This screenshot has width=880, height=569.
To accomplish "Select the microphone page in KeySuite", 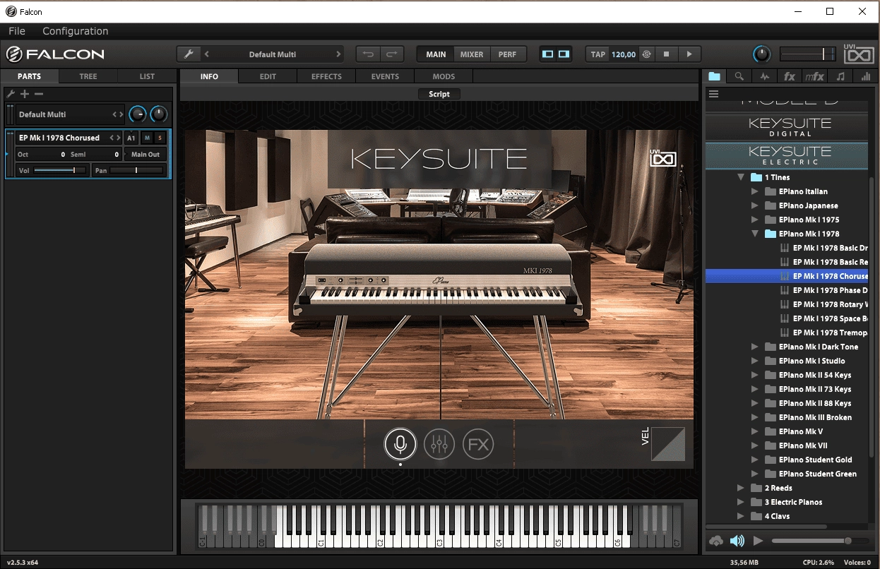I will point(400,444).
